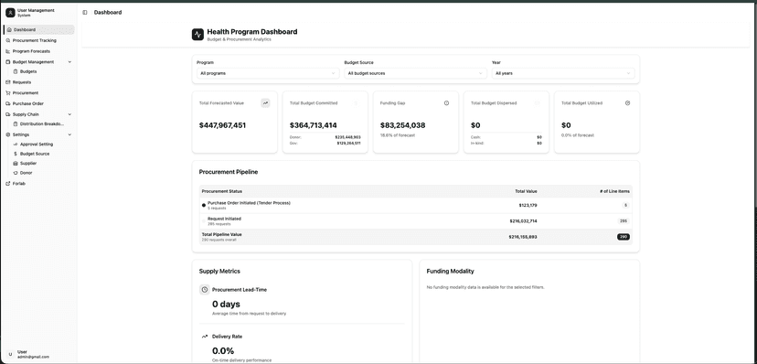Click the User Management System logo icon

point(10,13)
